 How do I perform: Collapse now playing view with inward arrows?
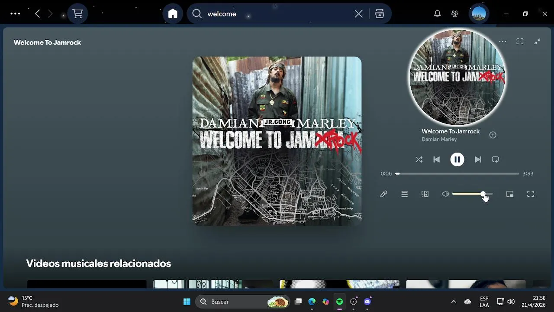(537, 42)
